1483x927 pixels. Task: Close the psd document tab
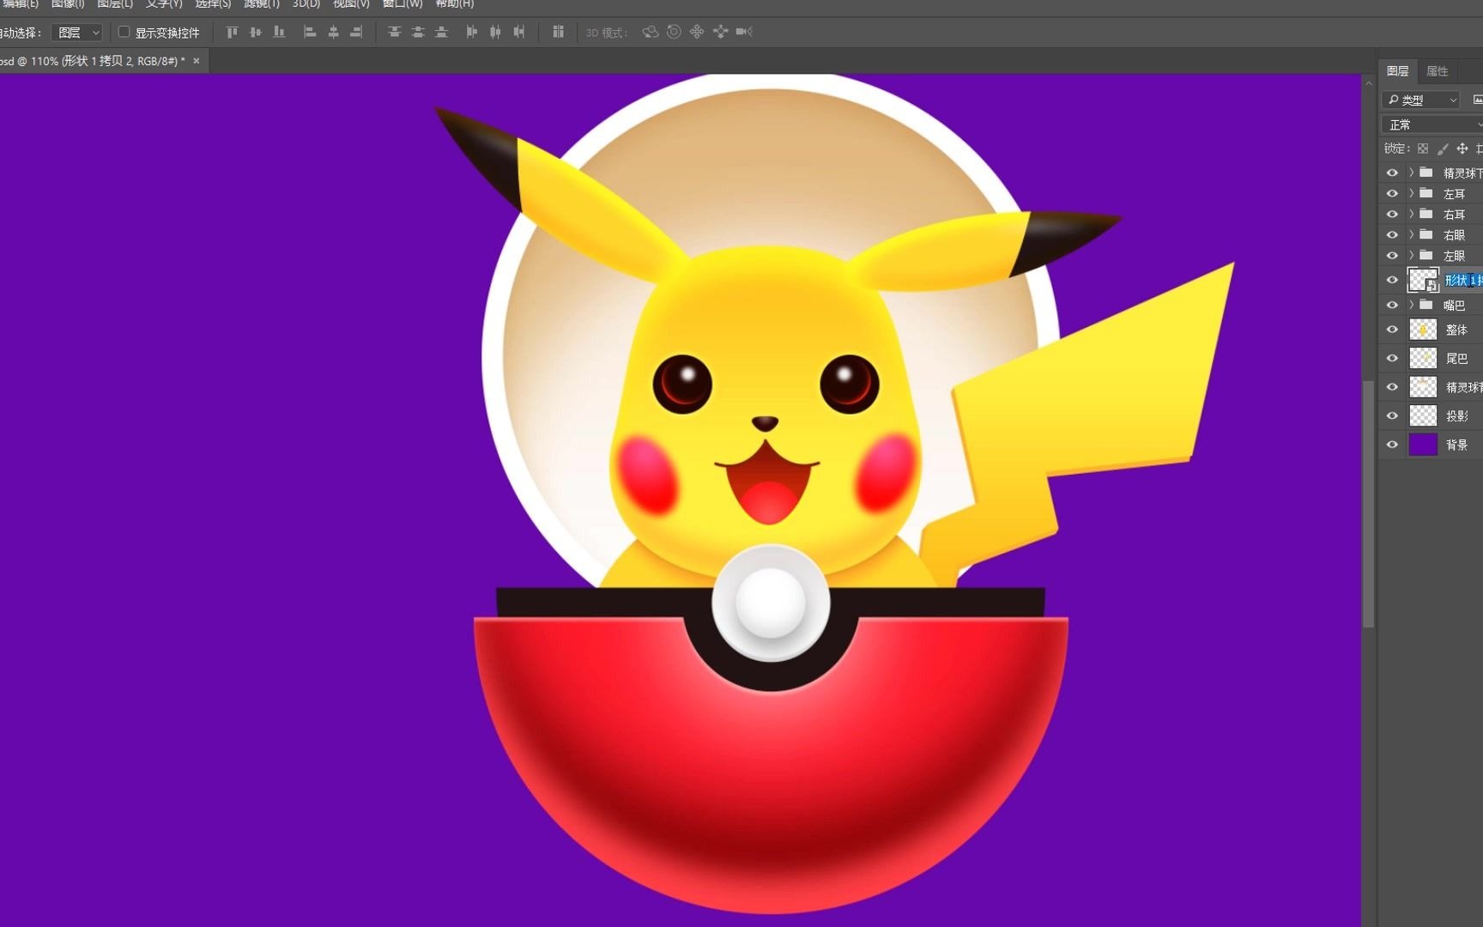coord(196,61)
